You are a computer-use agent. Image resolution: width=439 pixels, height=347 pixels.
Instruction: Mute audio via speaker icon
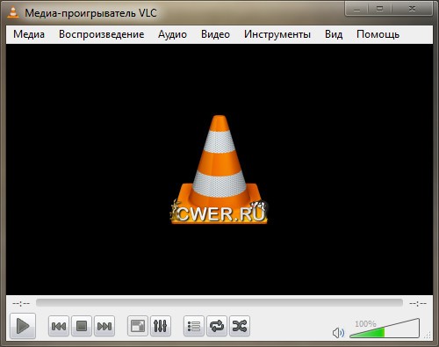click(x=338, y=333)
